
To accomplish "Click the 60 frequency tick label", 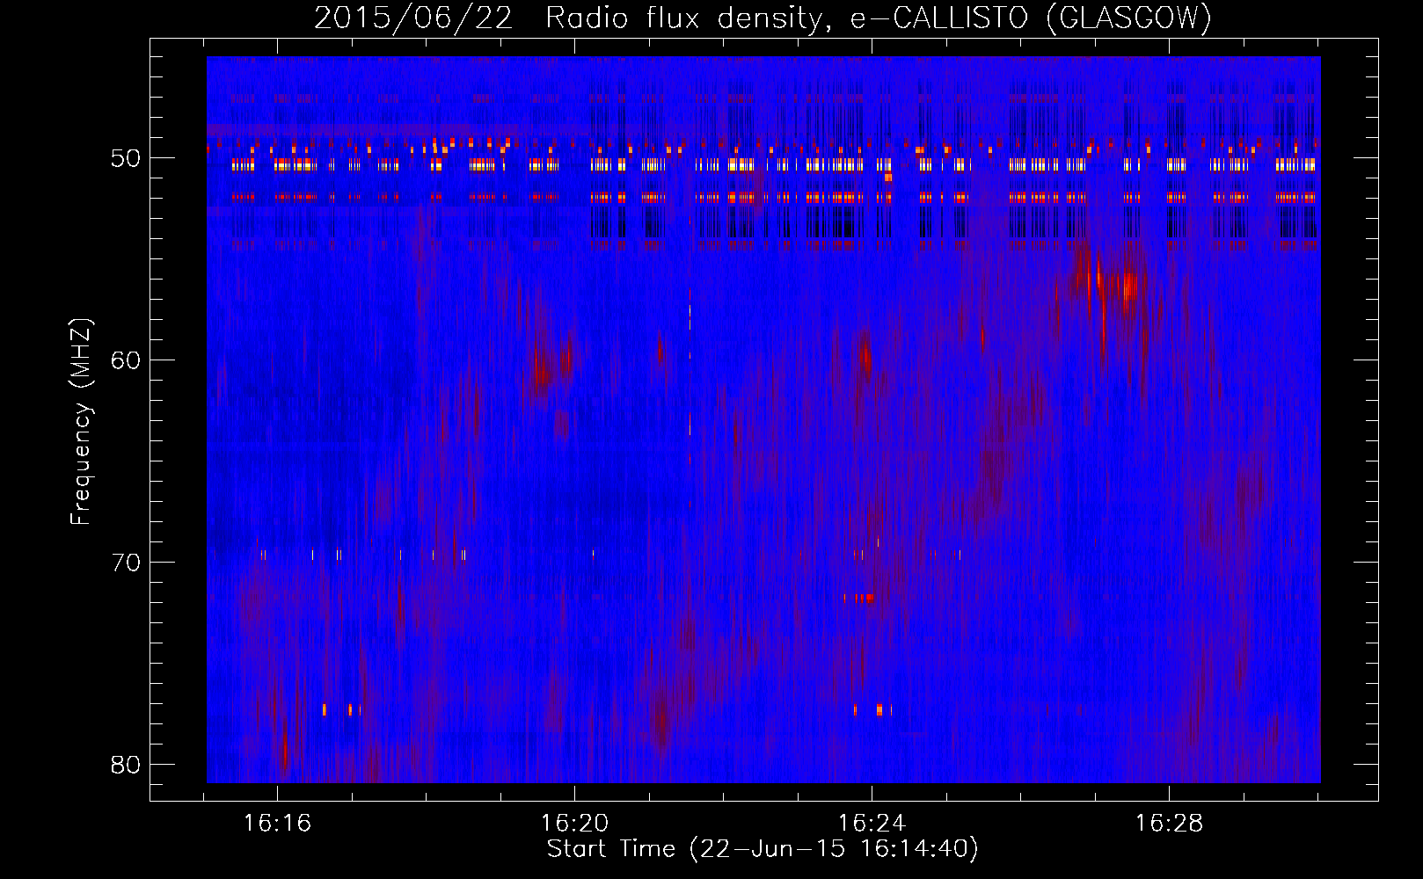I will point(126,360).
